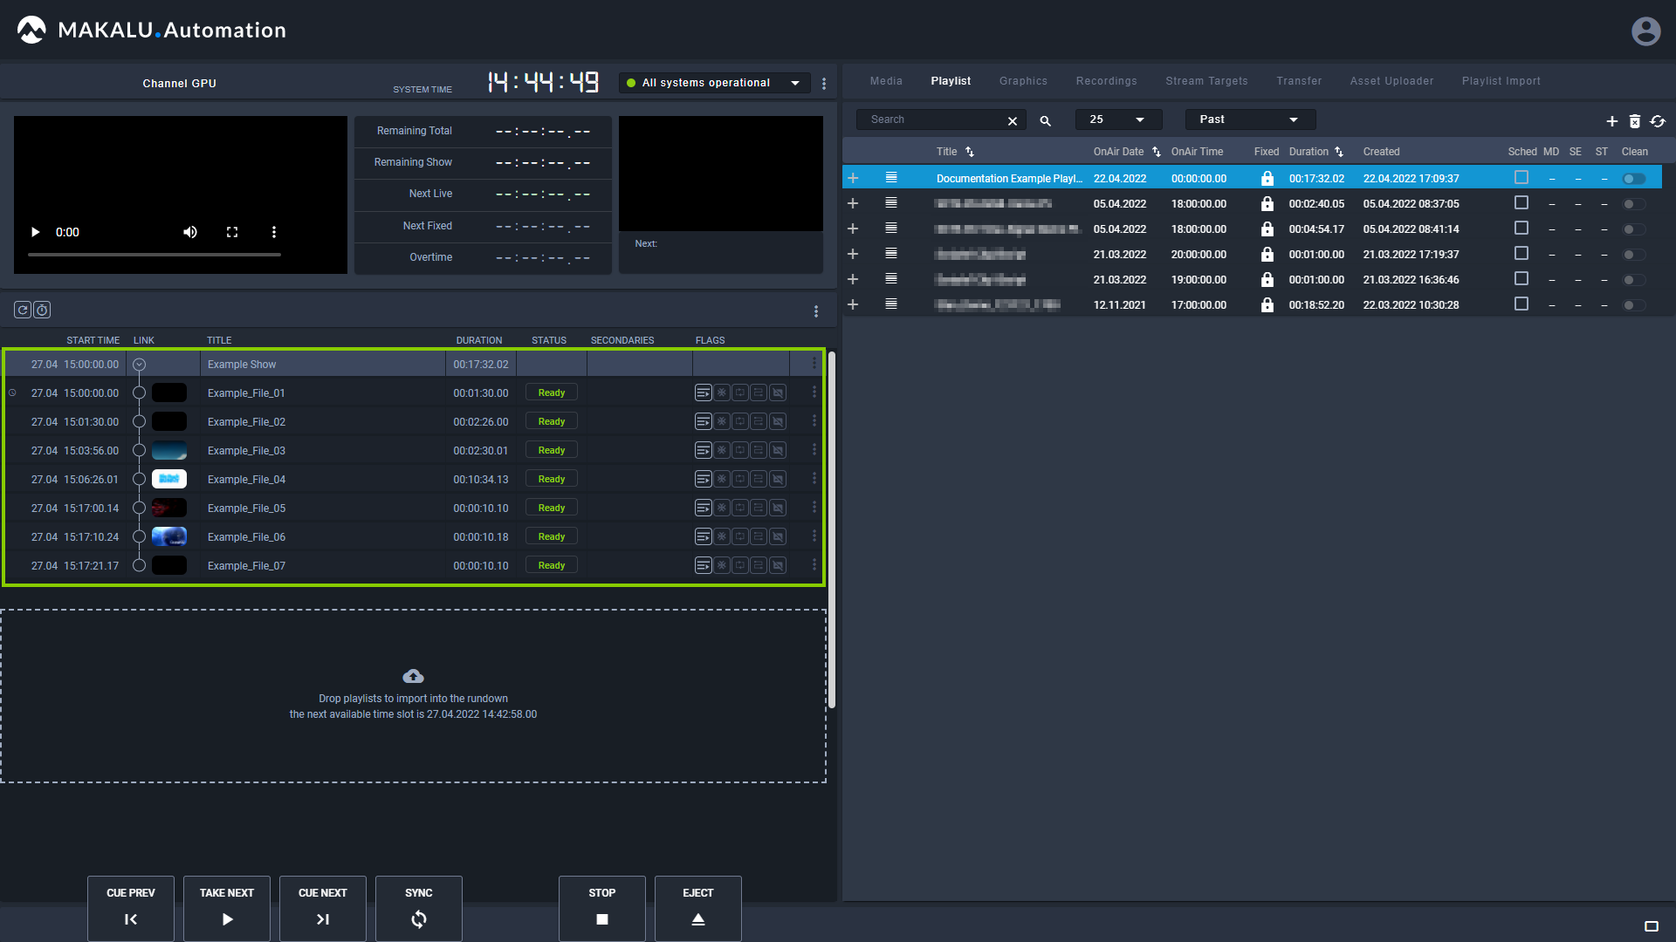Click the SYNC button
This screenshot has width=1676, height=942.
pos(419,908)
